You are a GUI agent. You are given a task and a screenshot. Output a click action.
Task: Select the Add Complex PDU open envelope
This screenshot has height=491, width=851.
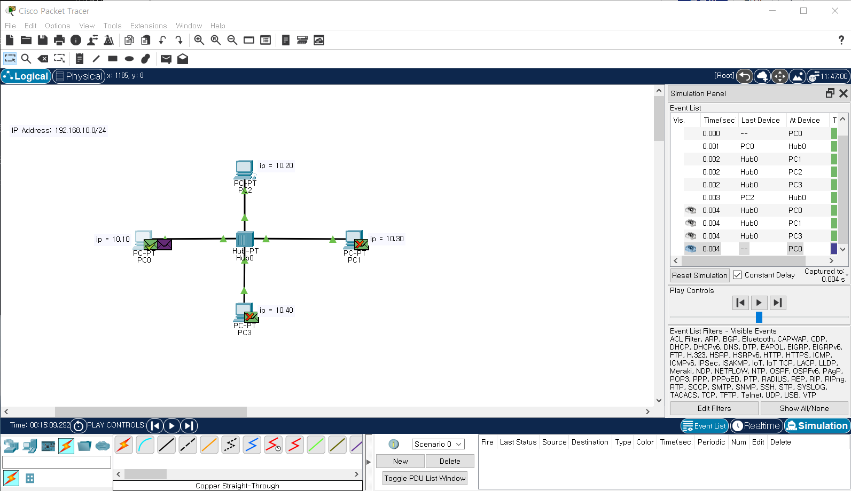pos(183,59)
